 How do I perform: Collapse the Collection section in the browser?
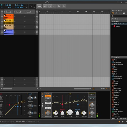tap(119, 19)
